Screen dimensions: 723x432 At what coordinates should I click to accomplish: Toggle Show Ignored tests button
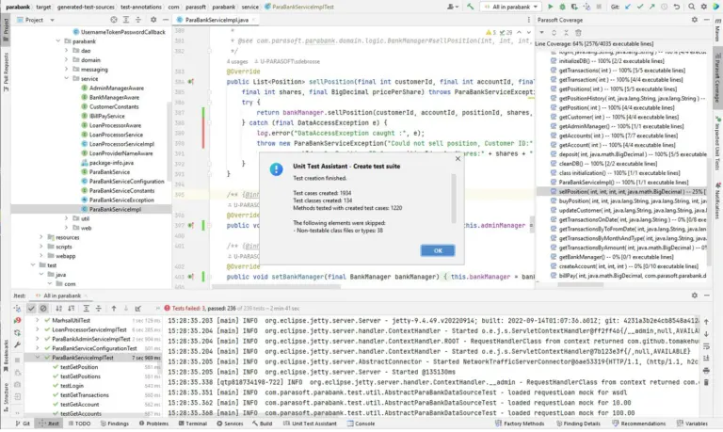[43, 309]
